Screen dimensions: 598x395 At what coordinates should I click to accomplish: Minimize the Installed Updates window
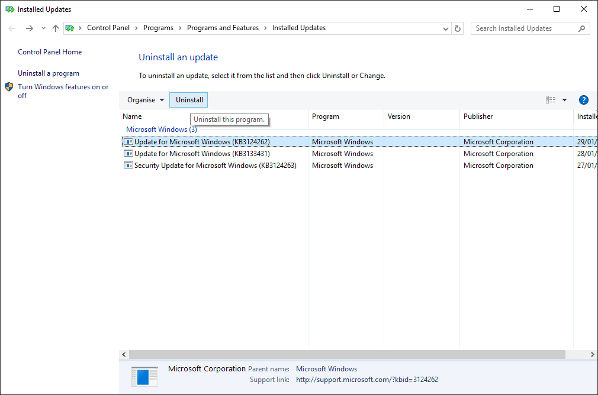[x=530, y=9]
